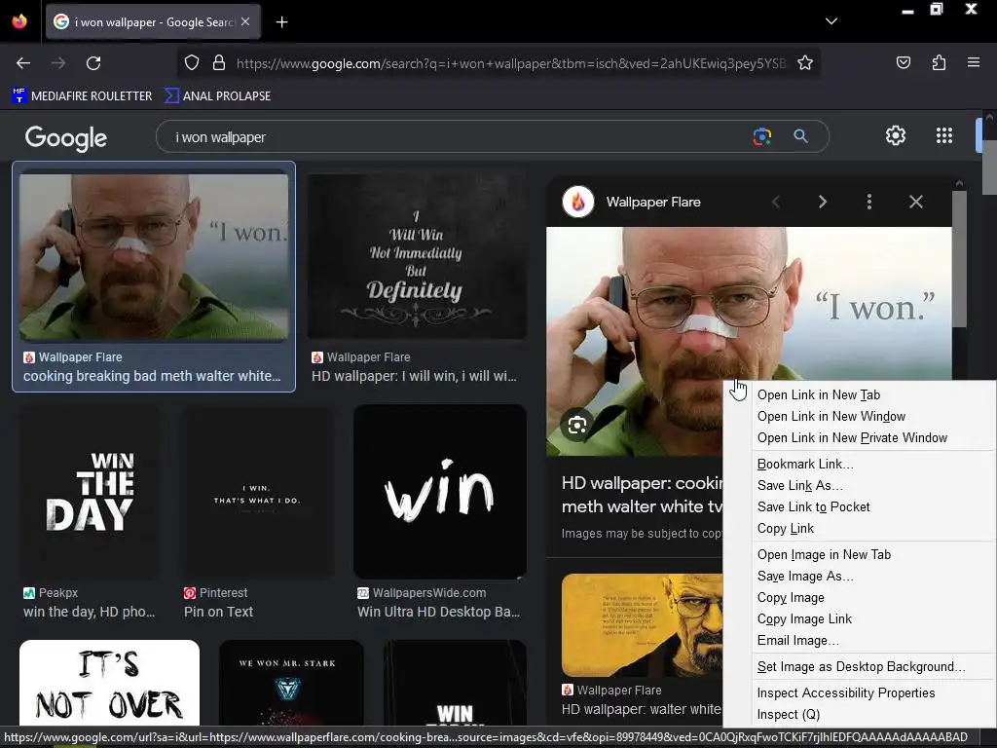Open 'I WIN. THAT'S WHAT I DO.' thumbnail

(x=257, y=492)
